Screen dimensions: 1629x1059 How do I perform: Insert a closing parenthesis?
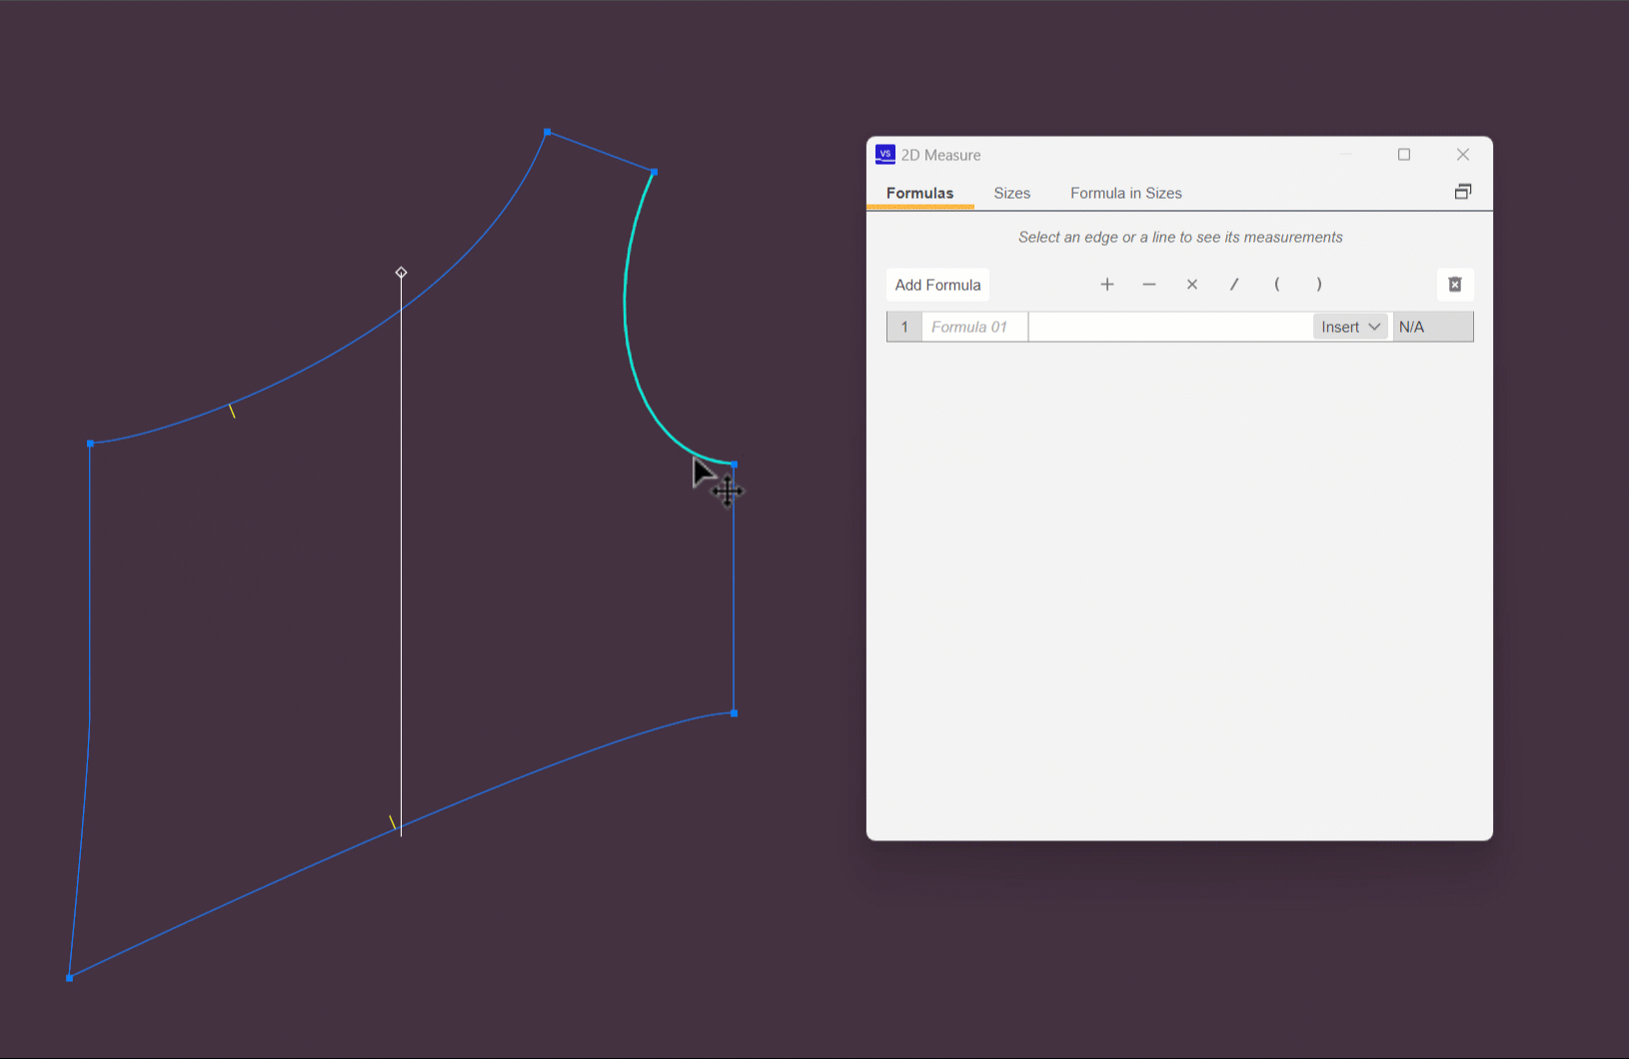point(1319,285)
